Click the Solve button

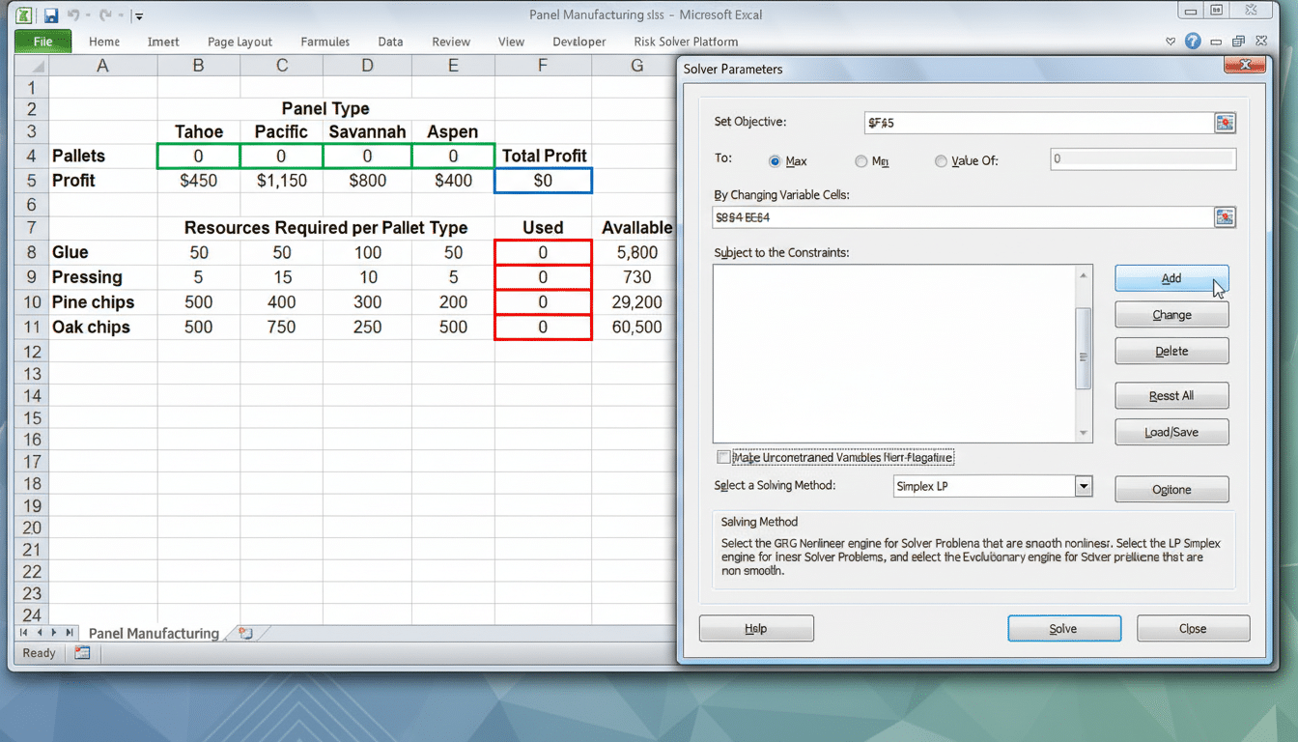pyautogui.click(x=1064, y=628)
